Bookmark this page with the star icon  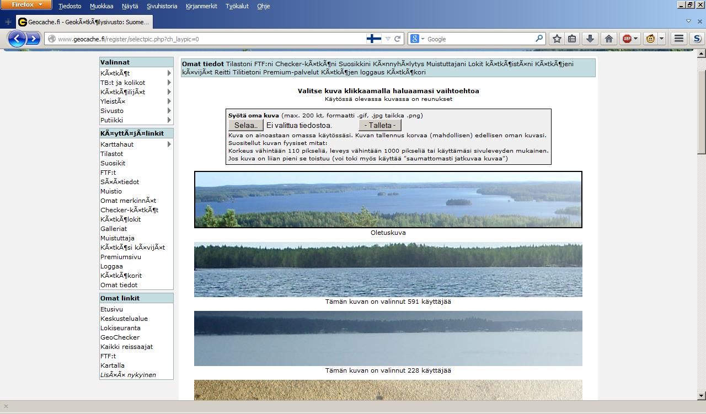[557, 39]
